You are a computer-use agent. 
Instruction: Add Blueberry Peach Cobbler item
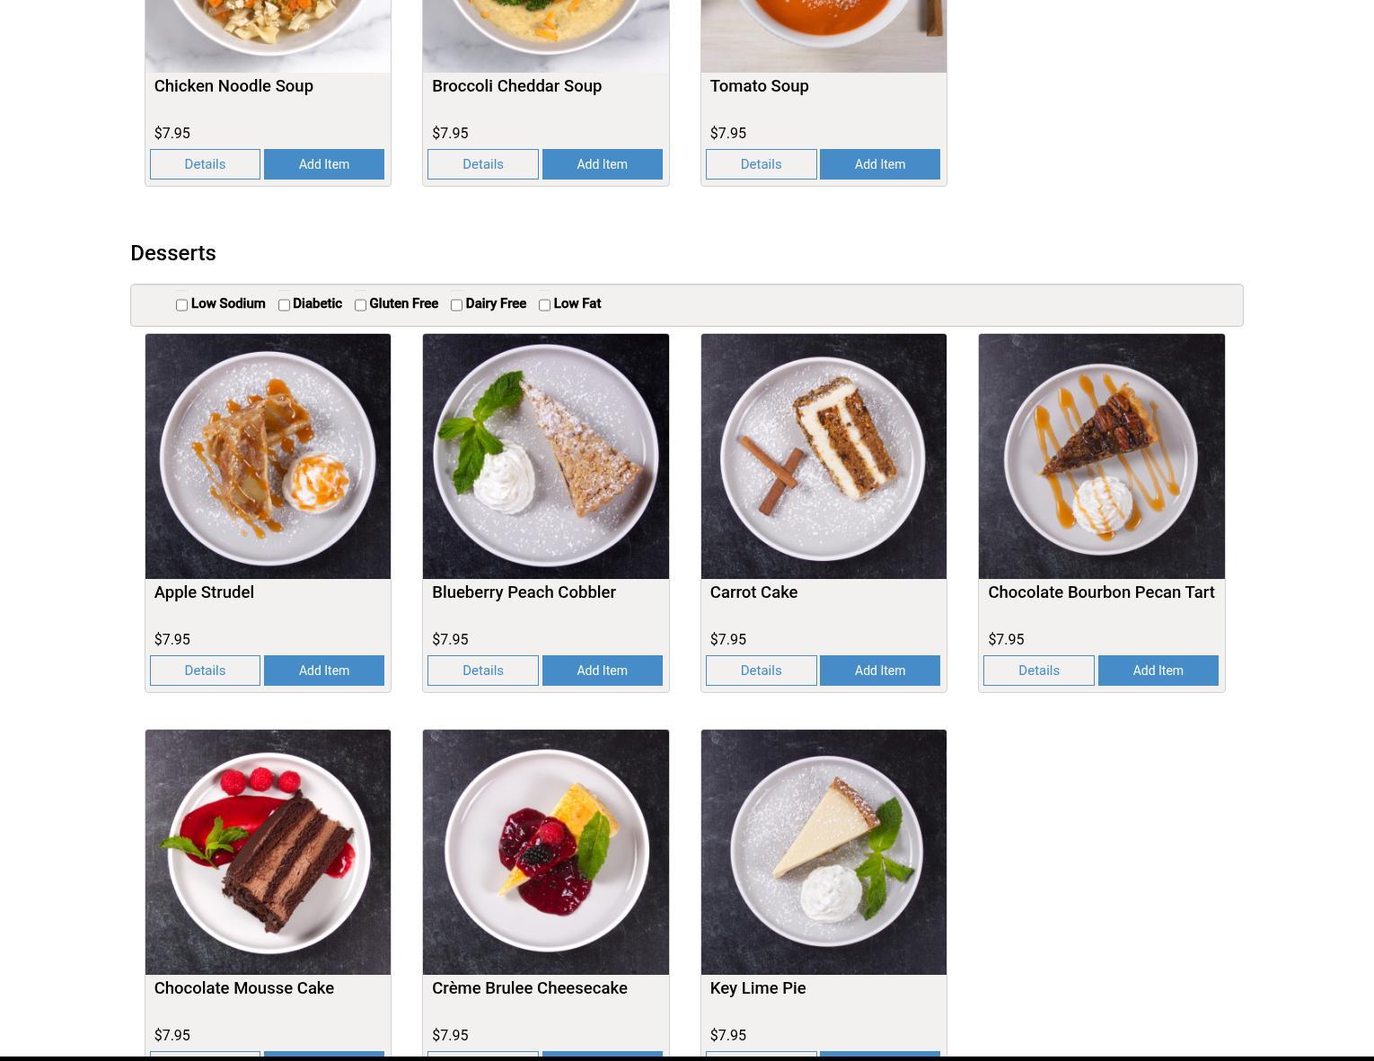point(602,671)
